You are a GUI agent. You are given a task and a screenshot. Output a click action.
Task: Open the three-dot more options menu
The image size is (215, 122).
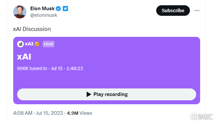(197, 11)
